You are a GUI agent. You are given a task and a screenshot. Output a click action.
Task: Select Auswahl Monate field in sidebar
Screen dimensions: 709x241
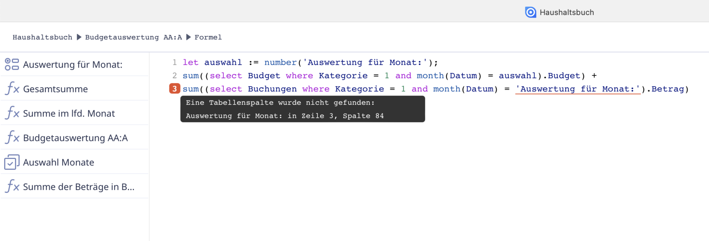coord(75,162)
